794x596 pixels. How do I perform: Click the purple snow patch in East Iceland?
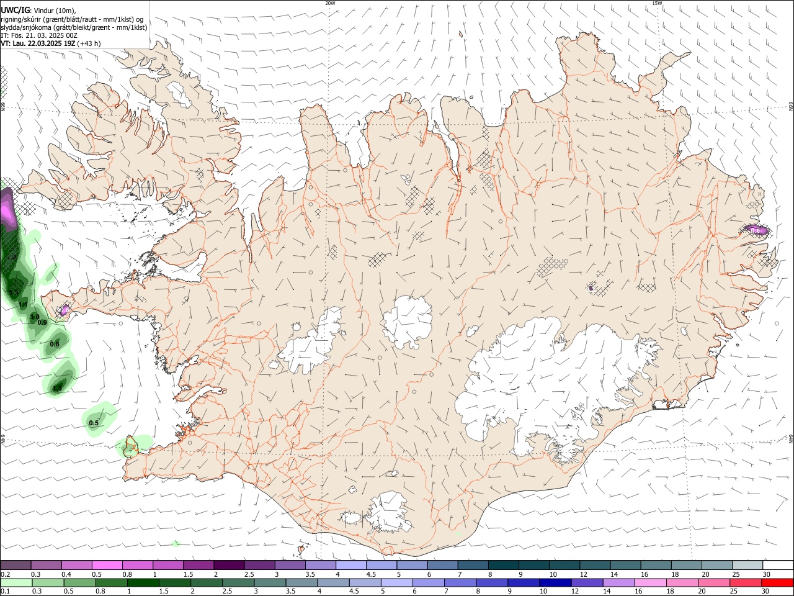756,230
